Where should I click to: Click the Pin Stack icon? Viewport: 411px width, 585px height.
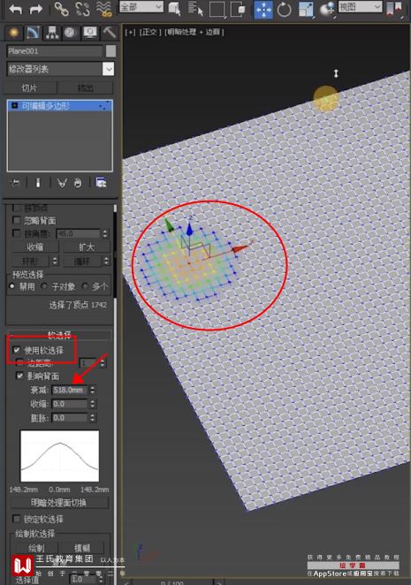(16, 183)
